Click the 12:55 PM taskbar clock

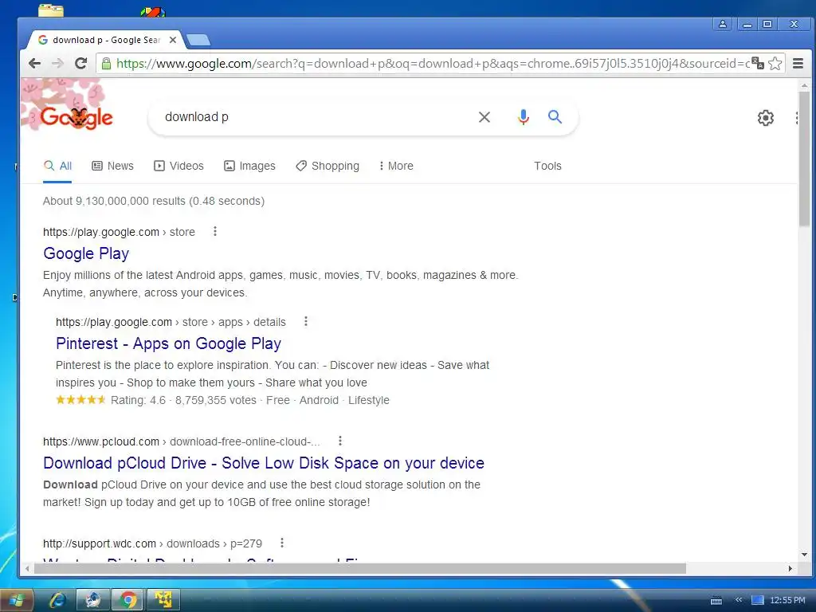(x=787, y=600)
